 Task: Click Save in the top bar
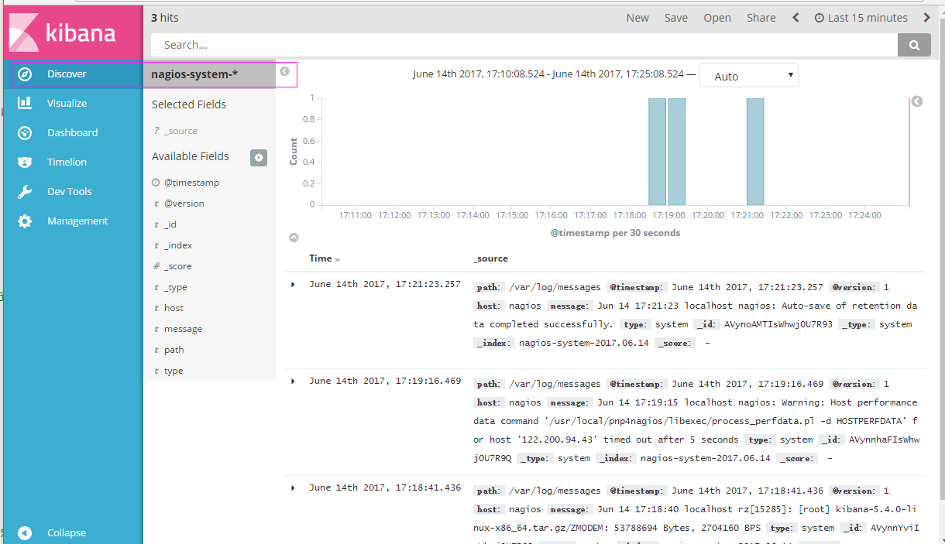[675, 18]
